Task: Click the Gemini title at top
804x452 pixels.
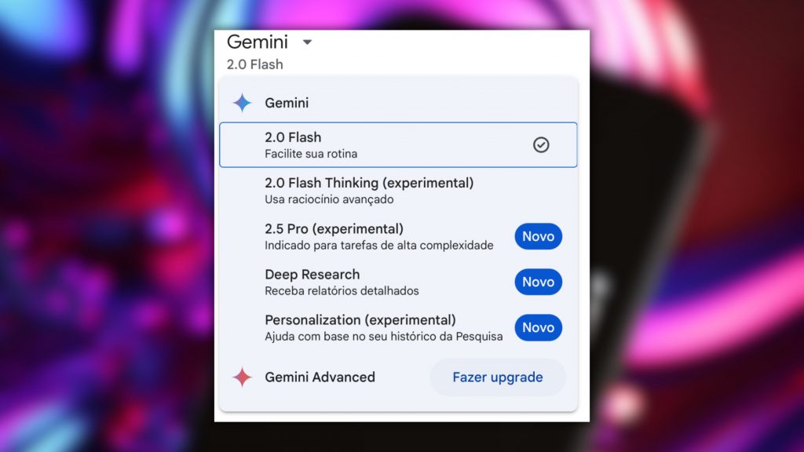Action: [258, 42]
